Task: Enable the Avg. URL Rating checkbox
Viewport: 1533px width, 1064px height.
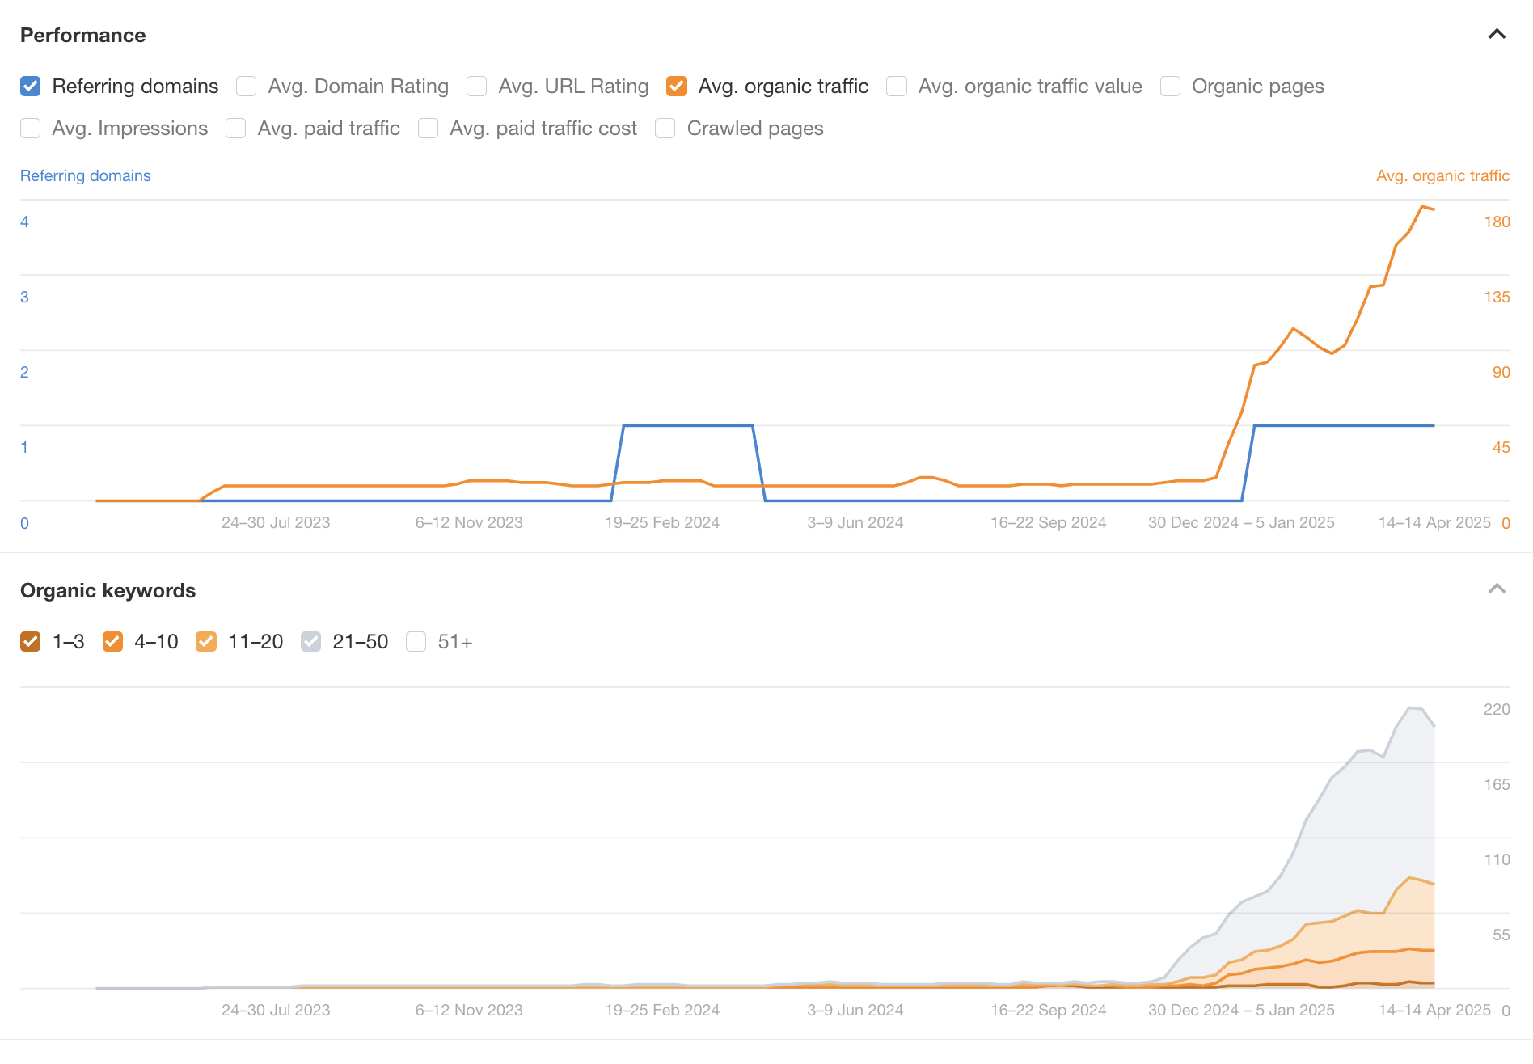Action: pos(477,87)
